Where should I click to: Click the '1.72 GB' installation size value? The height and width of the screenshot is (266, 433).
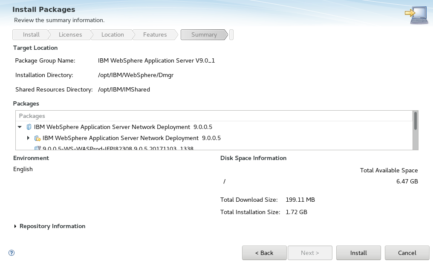(x=296, y=212)
